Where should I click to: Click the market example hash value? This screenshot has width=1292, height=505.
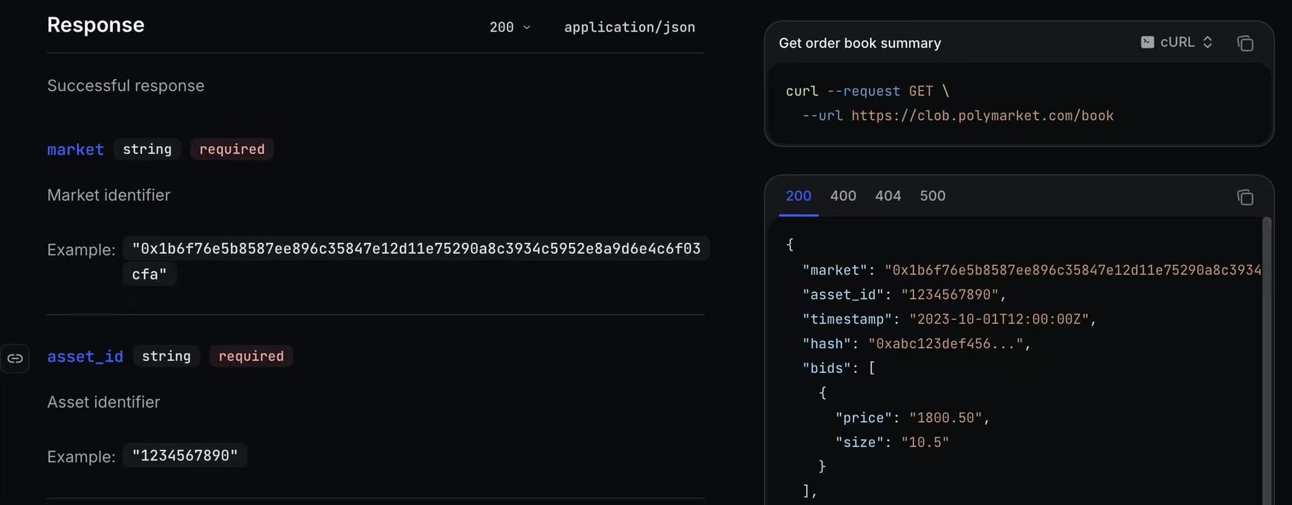(416, 249)
